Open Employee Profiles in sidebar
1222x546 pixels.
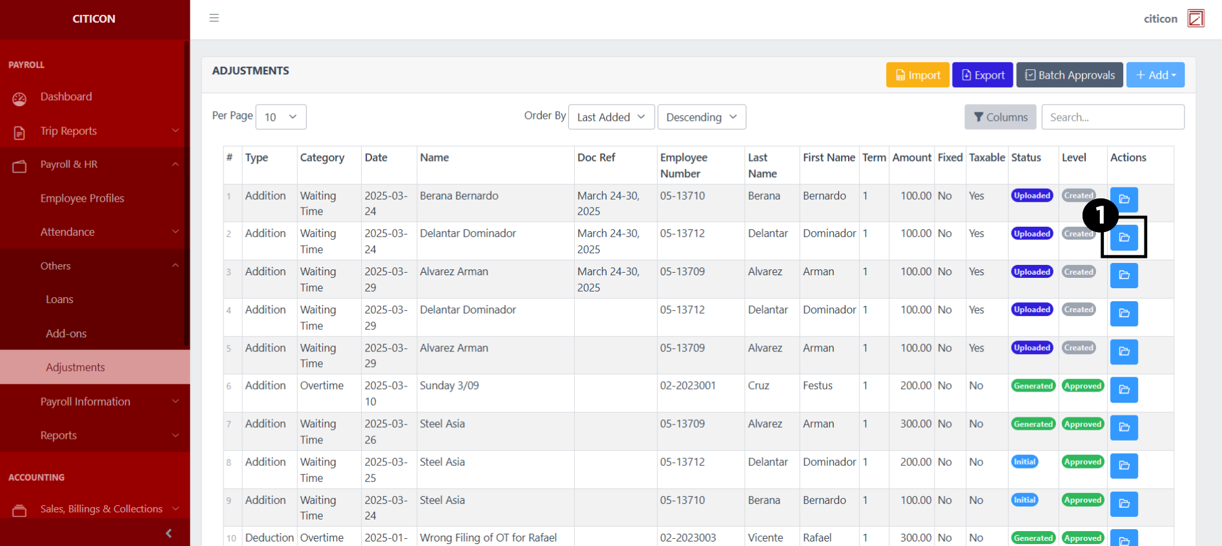(x=82, y=198)
